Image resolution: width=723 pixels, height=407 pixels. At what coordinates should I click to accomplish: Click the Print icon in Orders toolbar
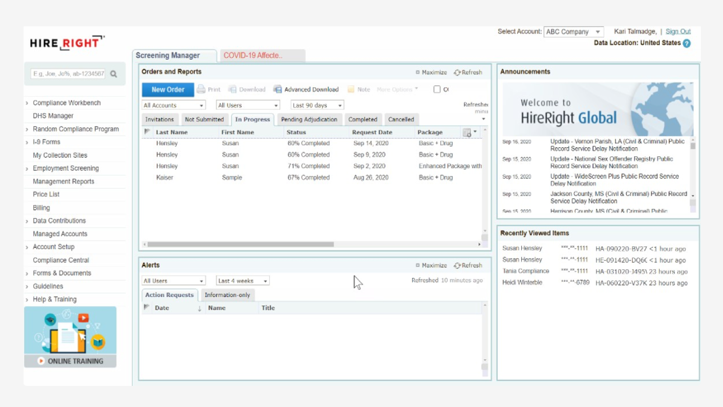pyautogui.click(x=201, y=89)
